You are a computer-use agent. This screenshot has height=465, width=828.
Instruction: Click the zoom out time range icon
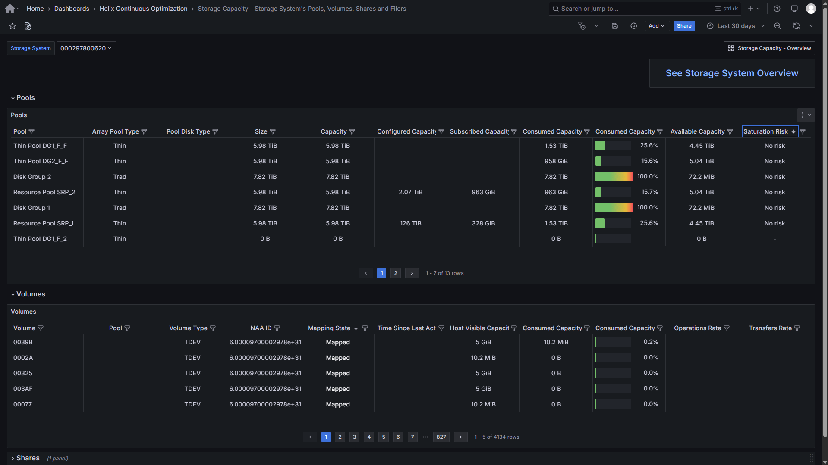(777, 26)
